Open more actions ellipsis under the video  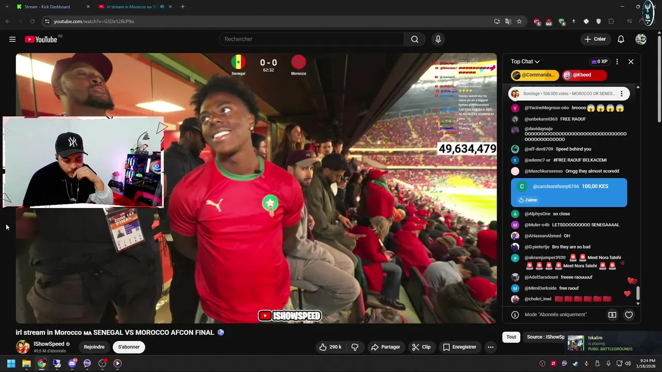point(490,347)
